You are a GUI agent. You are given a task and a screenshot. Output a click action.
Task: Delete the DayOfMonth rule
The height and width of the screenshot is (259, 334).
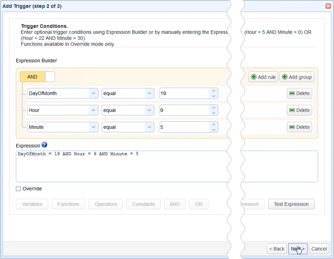click(299, 93)
